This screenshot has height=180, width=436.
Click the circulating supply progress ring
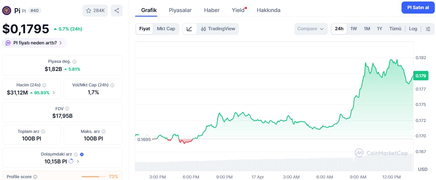71,161
